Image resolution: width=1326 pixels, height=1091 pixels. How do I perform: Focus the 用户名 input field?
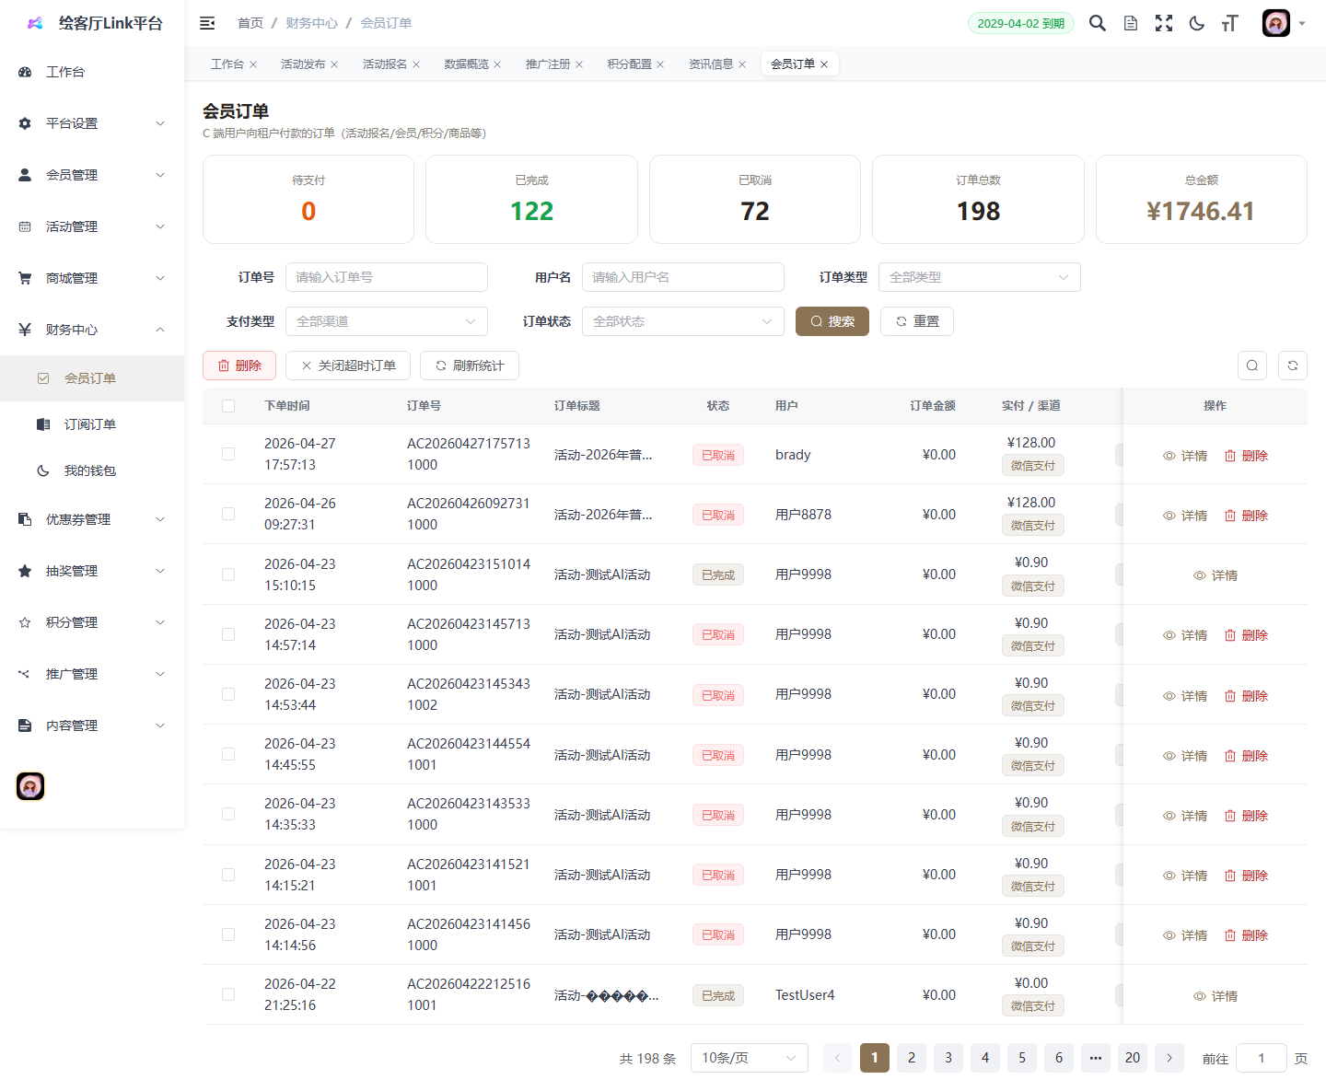[x=682, y=277]
